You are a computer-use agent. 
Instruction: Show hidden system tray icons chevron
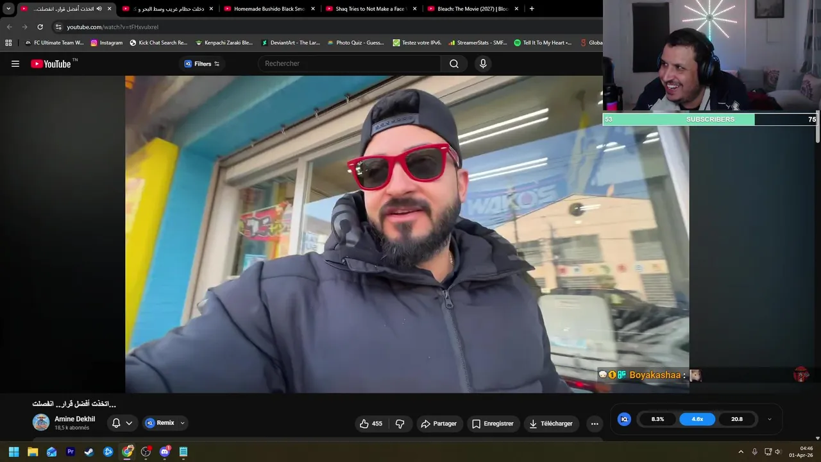click(x=741, y=452)
